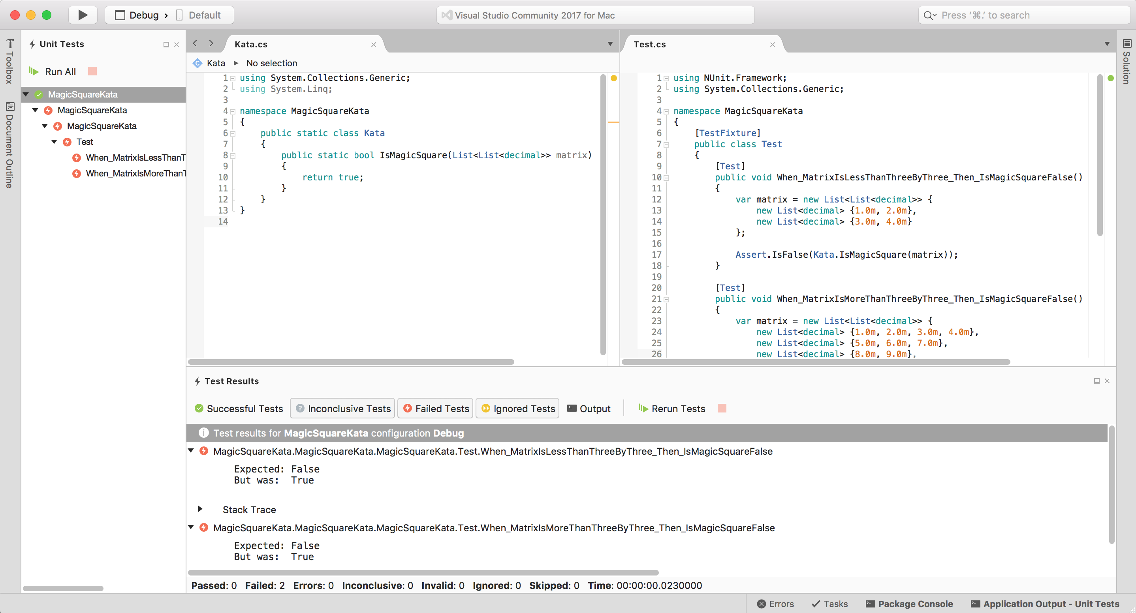Toggle the stop button next to Run All

coord(93,71)
